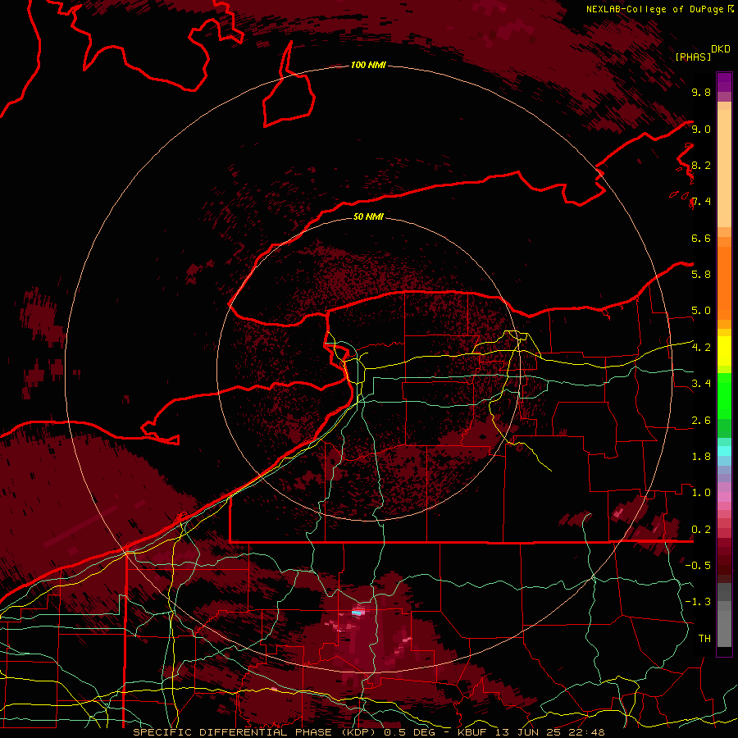Click the cyan segment of the color bar

pyautogui.click(x=724, y=451)
